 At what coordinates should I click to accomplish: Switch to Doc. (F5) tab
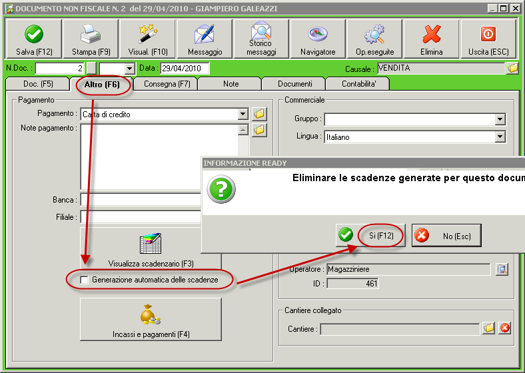coord(38,84)
